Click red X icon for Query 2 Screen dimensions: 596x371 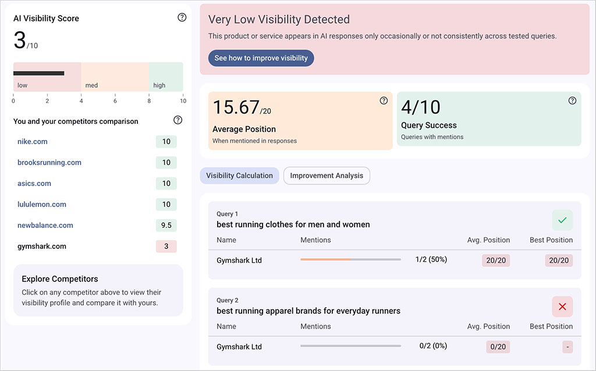(562, 306)
